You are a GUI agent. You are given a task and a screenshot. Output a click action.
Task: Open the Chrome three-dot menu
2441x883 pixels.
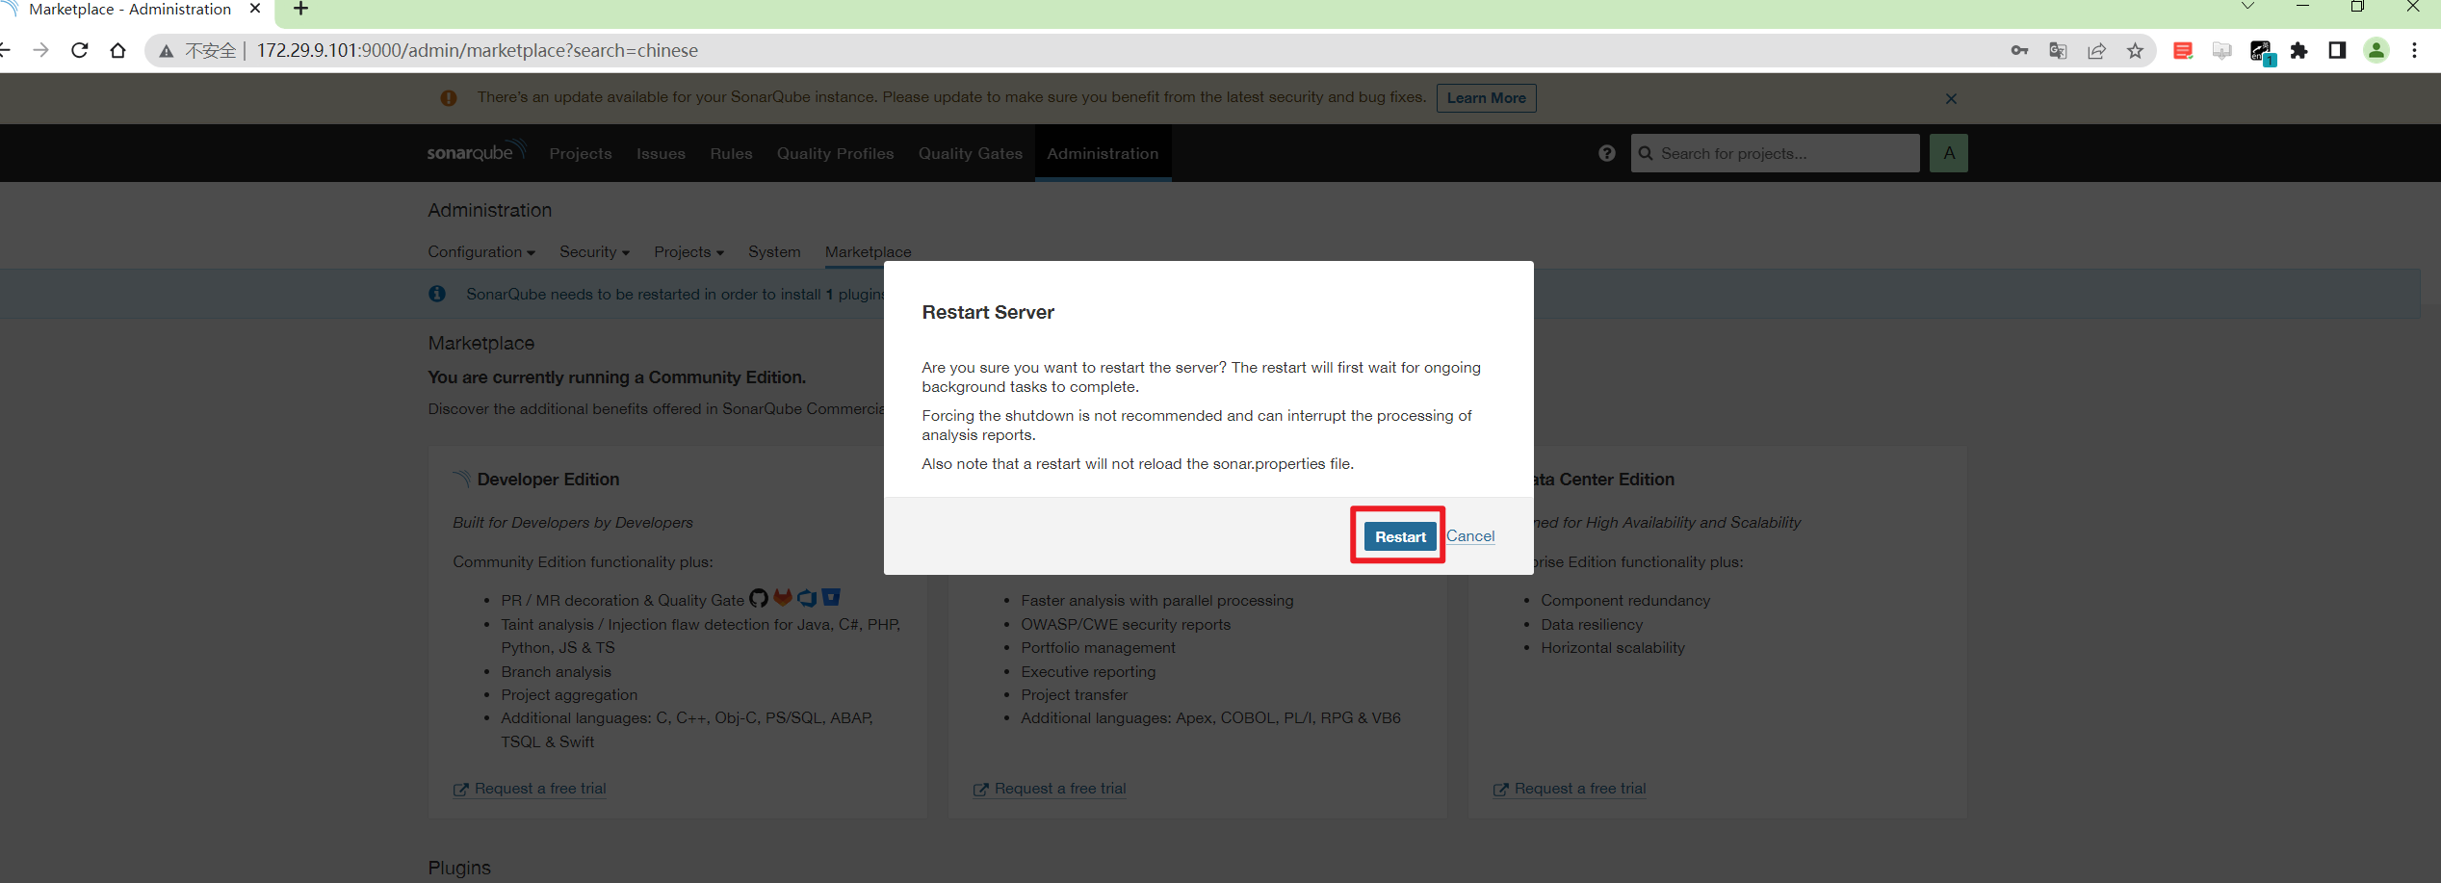(2414, 50)
